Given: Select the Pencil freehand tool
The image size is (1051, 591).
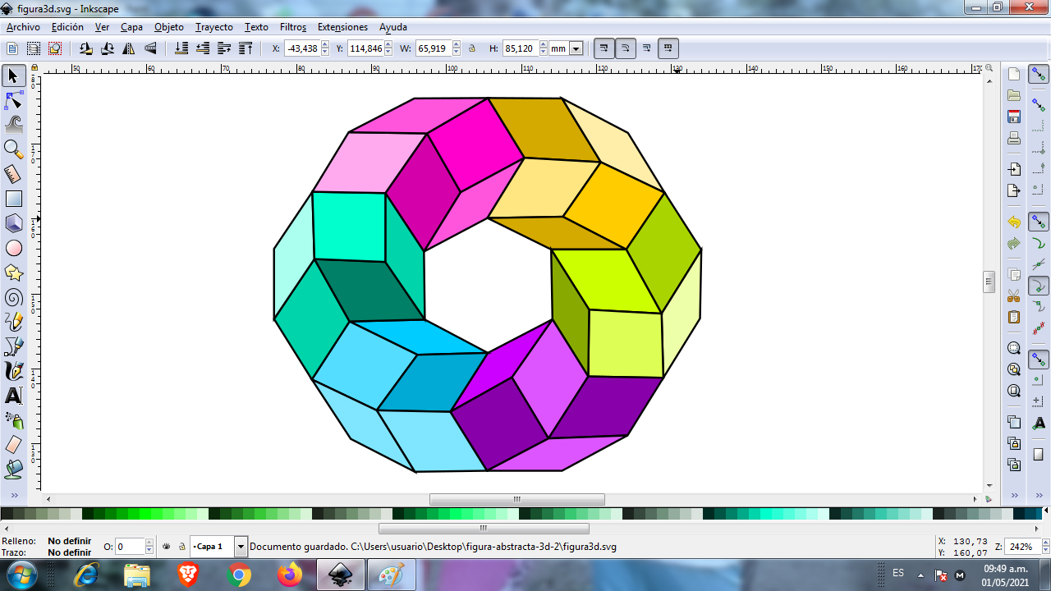Looking at the screenshot, I should click(13, 322).
